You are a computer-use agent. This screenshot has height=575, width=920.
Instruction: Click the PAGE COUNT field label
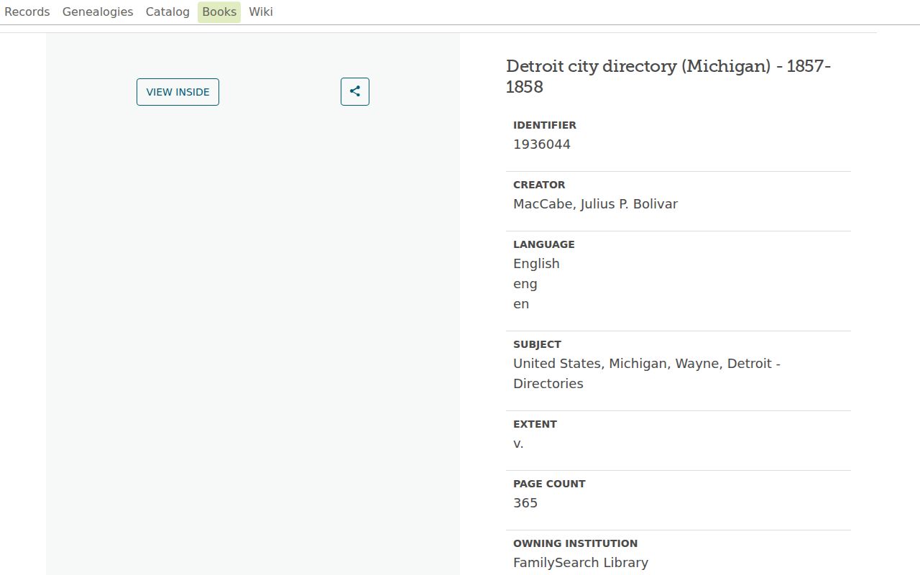pos(549,484)
